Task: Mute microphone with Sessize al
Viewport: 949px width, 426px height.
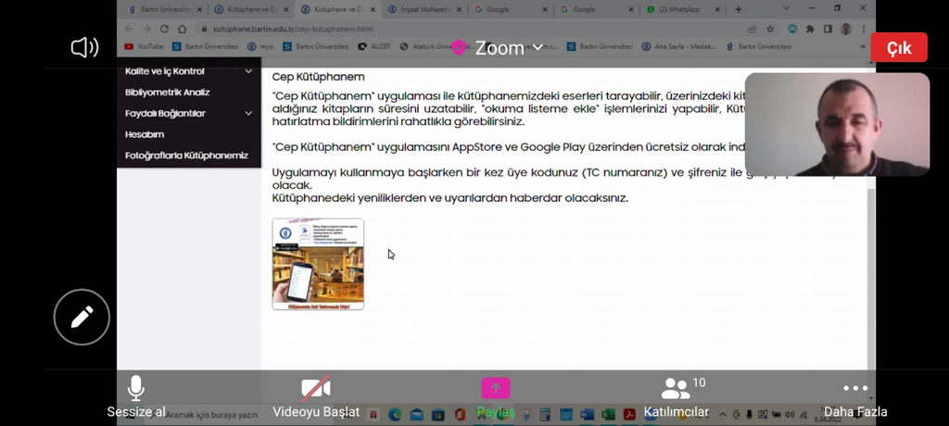Action: [x=136, y=396]
